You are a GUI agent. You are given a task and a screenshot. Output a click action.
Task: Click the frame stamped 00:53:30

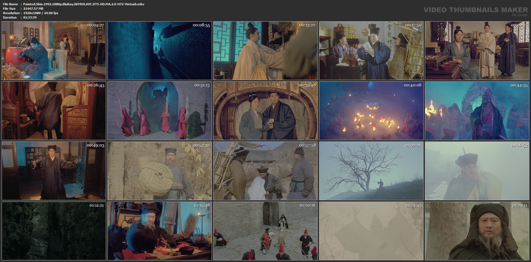(160, 171)
